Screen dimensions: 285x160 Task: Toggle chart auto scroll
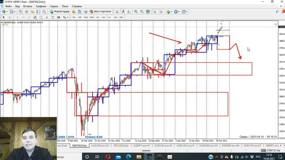(155, 12)
